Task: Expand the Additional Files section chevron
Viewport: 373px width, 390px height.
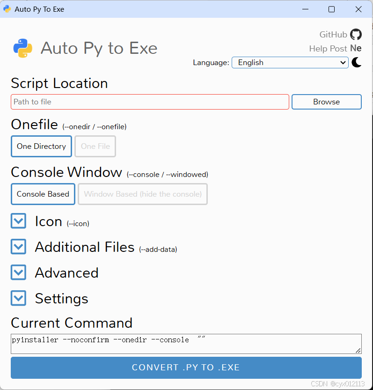Action: point(18,246)
